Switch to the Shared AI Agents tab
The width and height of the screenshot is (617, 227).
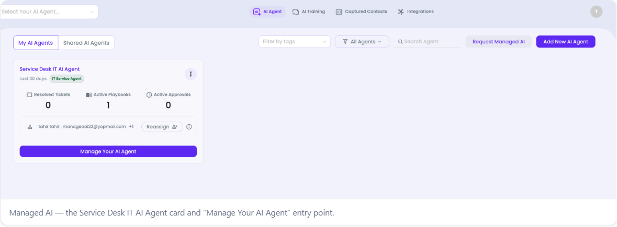coord(86,43)
